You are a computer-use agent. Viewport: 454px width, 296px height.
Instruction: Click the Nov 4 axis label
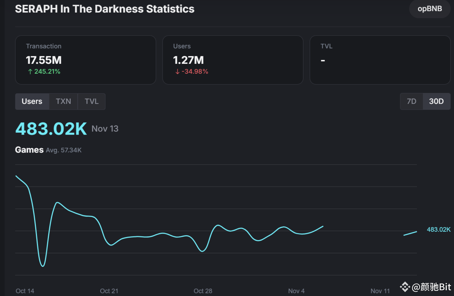point(296,291)
